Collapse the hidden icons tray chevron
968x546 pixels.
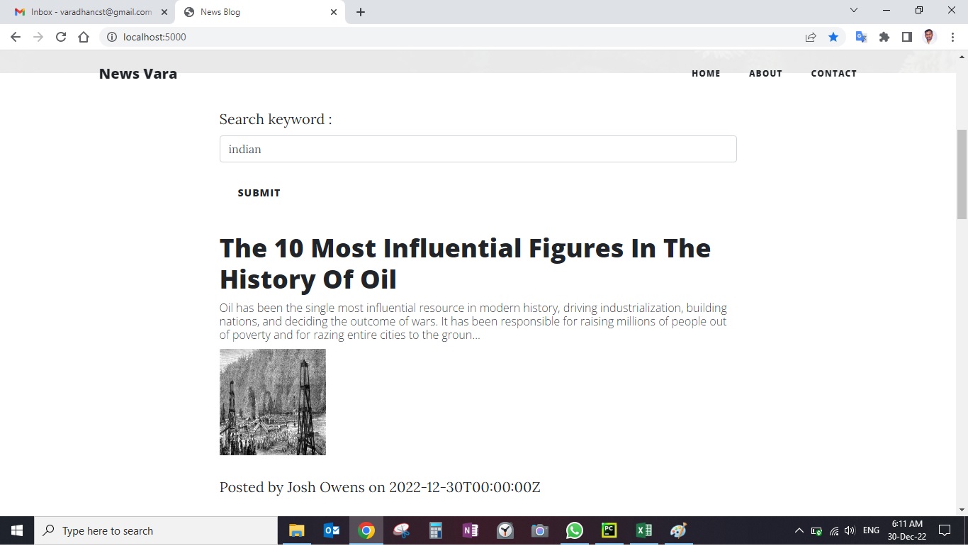(x=799, y=530)
